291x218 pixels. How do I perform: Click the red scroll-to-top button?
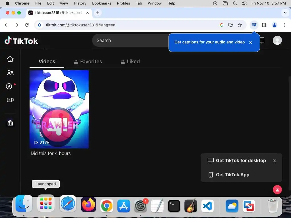point(277,190)
